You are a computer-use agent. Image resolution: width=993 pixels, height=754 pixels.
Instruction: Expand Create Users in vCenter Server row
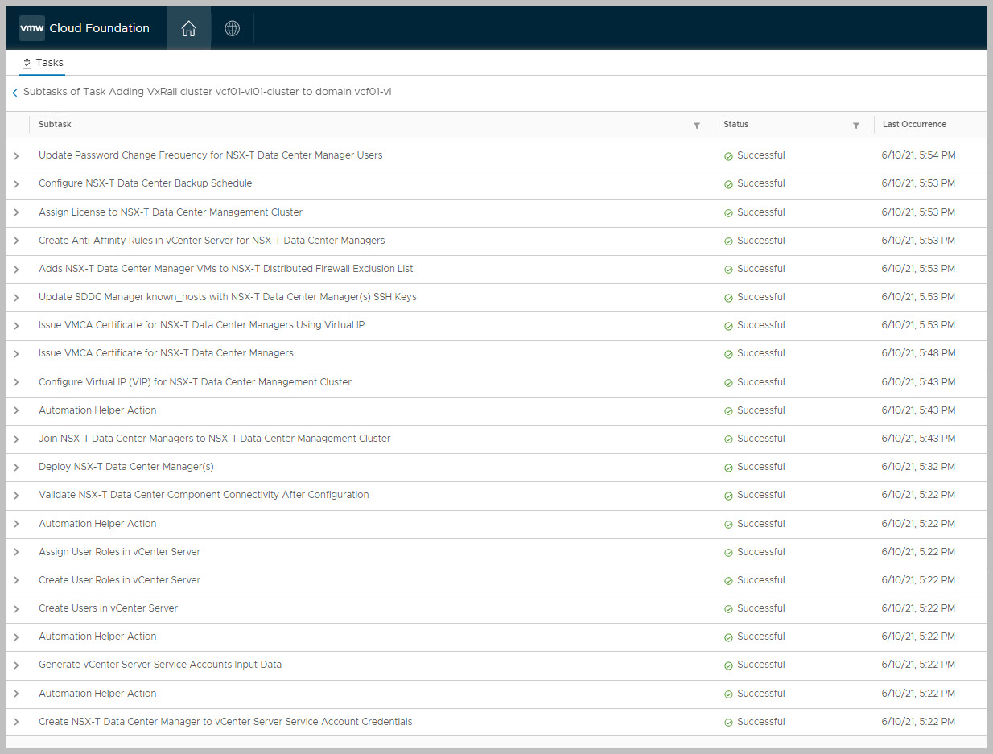click(16, 609)
